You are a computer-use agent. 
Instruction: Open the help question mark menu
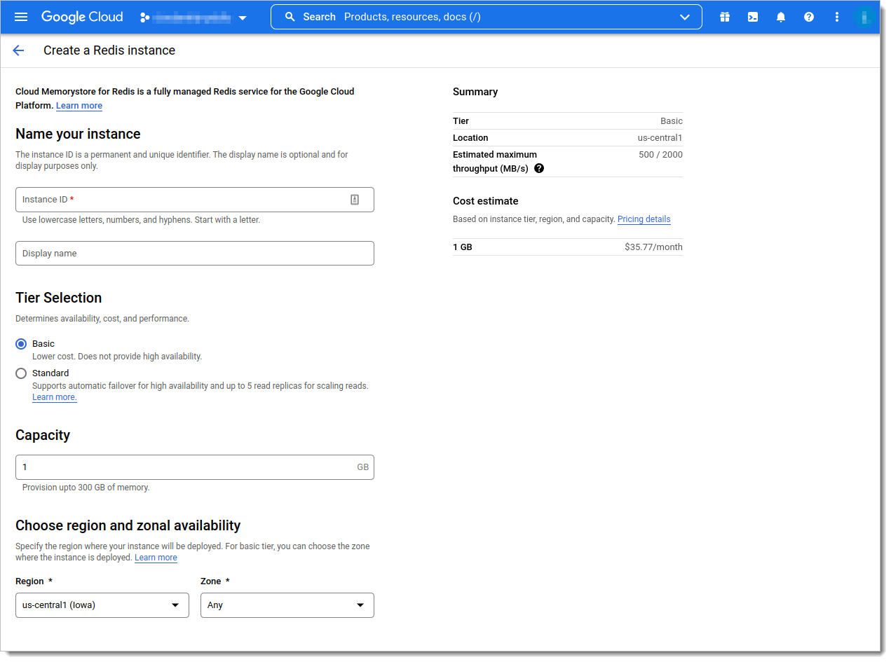[x=809, y=17]
